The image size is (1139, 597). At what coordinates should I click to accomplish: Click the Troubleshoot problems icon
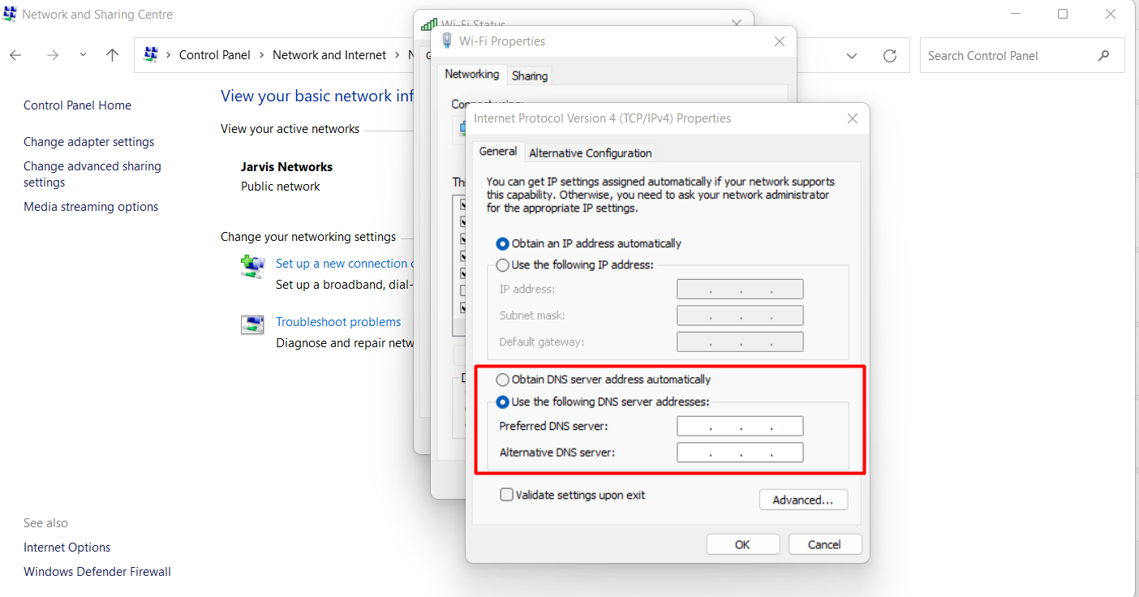click(x=252, y=324)
